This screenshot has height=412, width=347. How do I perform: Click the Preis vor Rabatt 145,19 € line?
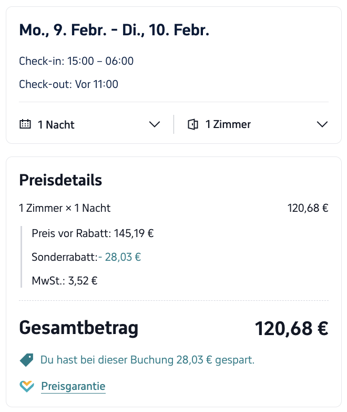point(93,233)
